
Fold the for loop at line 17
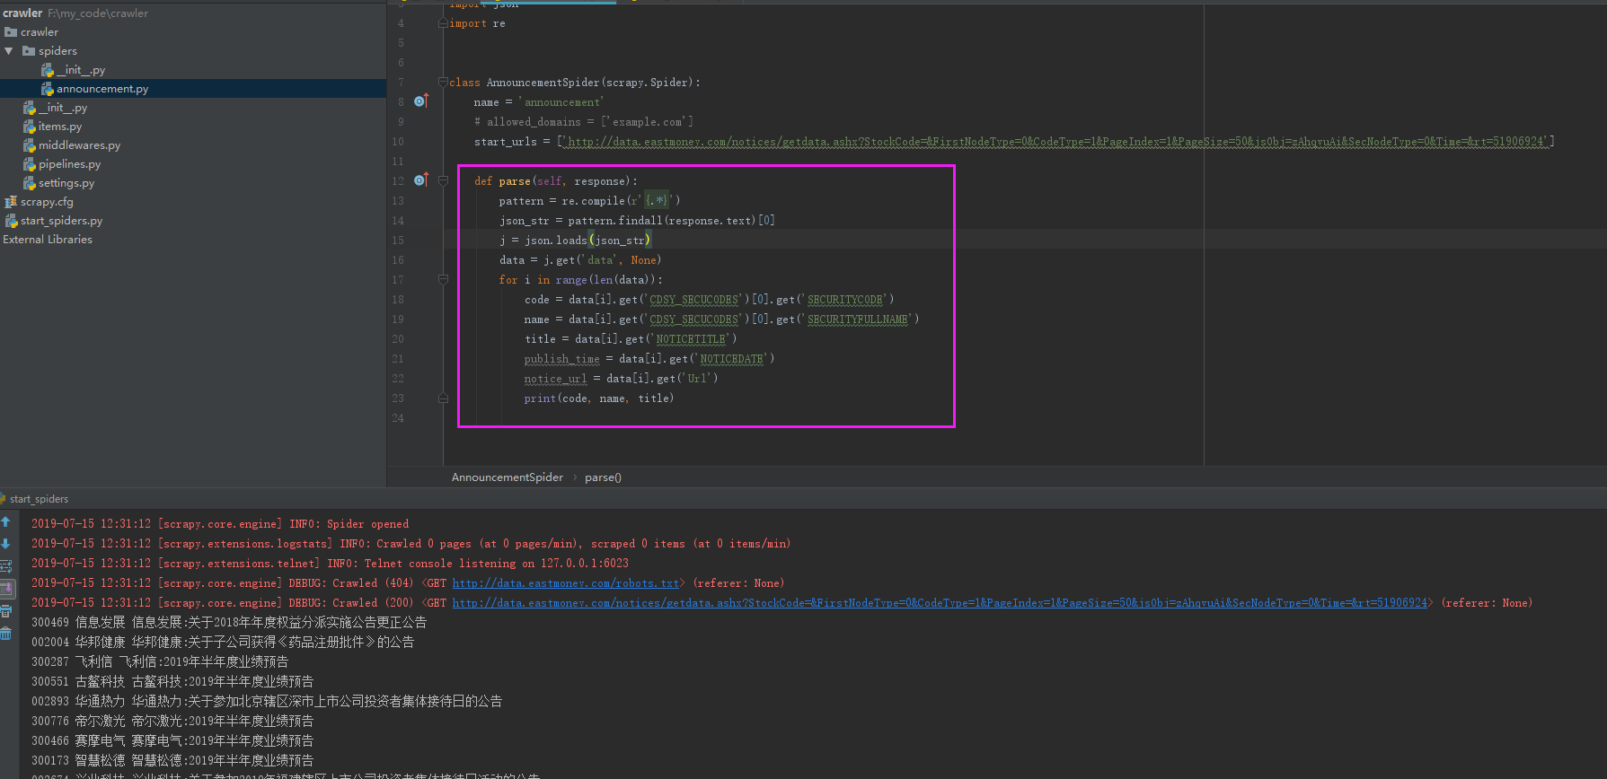443,280
